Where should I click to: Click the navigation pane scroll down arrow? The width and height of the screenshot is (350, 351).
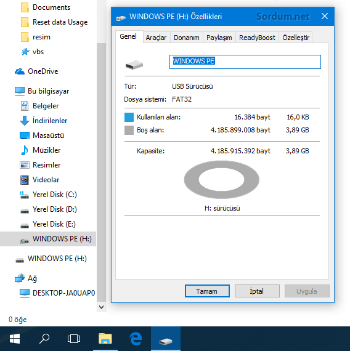[x=101, y=307]
